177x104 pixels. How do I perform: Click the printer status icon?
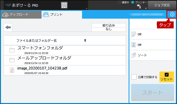point(139,7)
